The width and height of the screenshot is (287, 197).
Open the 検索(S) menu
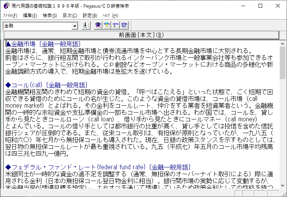point(50,16)
